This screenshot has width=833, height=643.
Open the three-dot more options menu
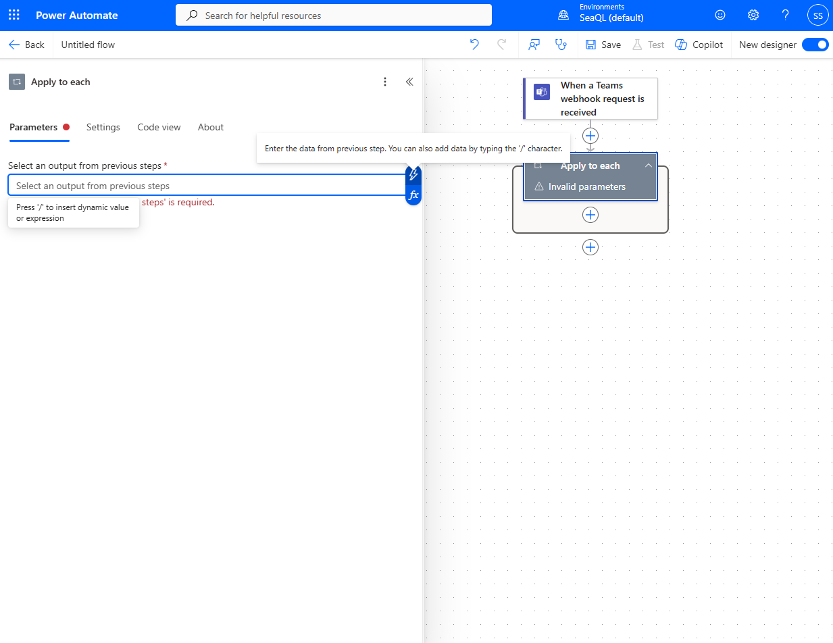385,82
